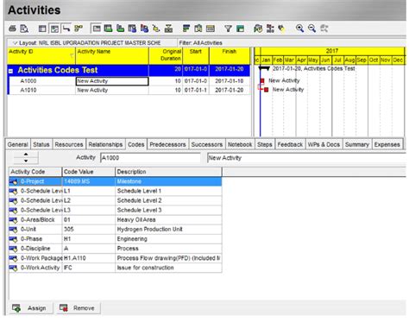
Task: Toggle the Progress Spotlight icon
Action: pyautogui.click(x=281, y=28)
